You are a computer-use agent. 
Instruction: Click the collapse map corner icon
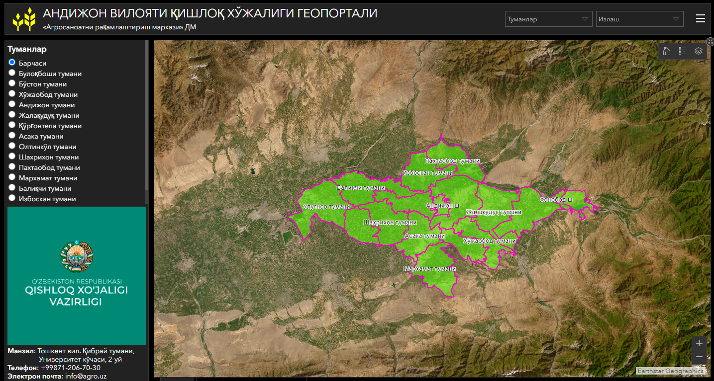point(710,43)
